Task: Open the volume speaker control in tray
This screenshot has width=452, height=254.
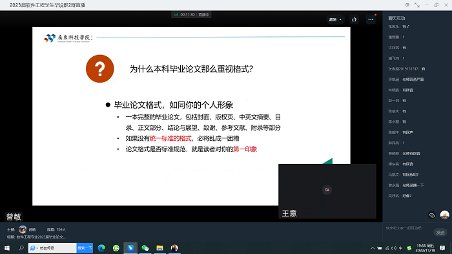Action: click(x=394, y=248)
